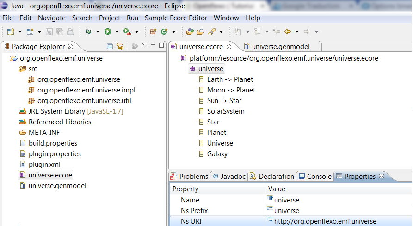413x226 pixels.
Task: Click the Forward navigation arrow
Action: (x=307, y=31)
